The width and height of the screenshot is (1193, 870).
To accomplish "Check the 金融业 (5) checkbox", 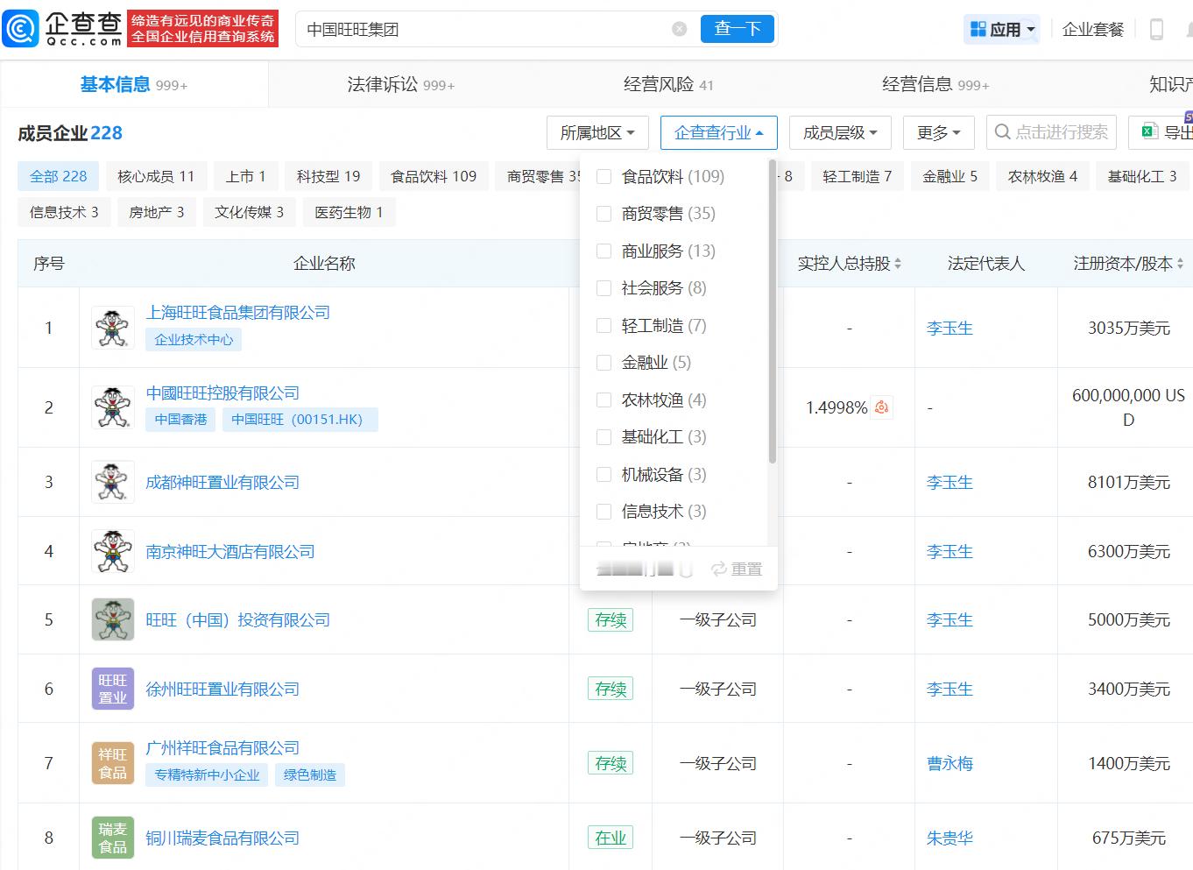I will (x=604, y=363).
